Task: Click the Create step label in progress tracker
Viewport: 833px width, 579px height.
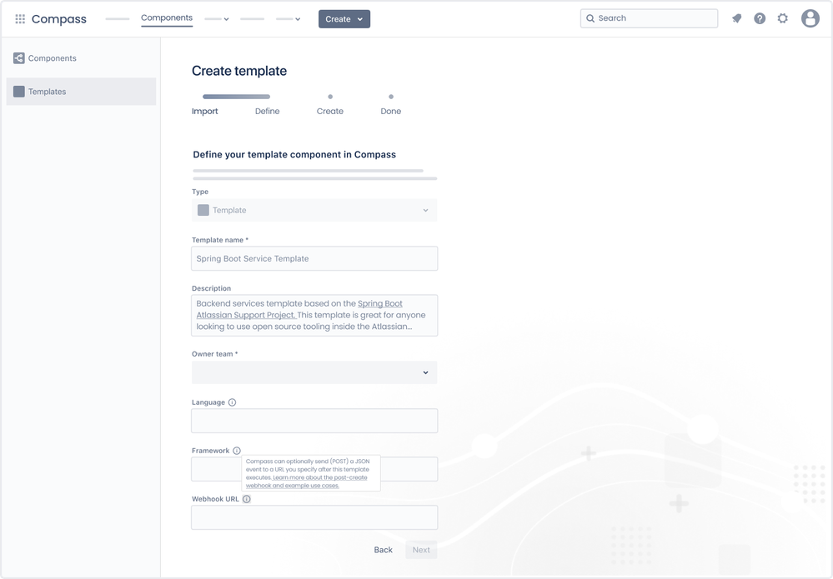Action: pos(330,112)
